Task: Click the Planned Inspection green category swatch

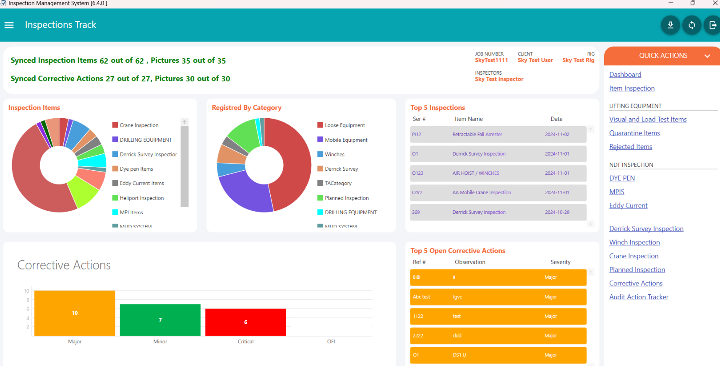Action: pyautogui.click(x=320, y=198)
